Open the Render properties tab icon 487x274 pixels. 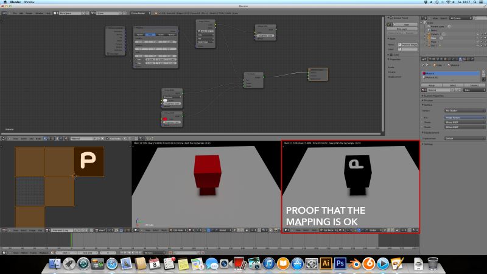click(x=430, y=59)
